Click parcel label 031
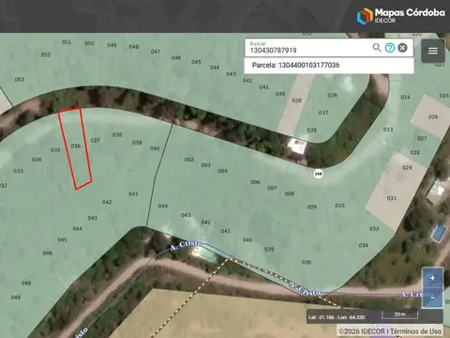Image resolution: width=450 pixels, height=338 pixels. 392,198
